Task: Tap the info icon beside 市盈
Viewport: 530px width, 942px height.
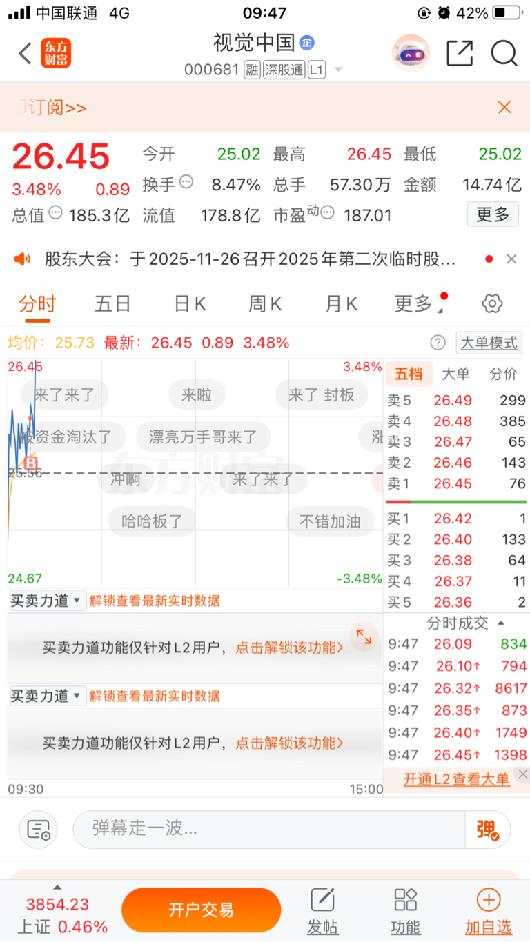Action: click(x=328, y=212)
